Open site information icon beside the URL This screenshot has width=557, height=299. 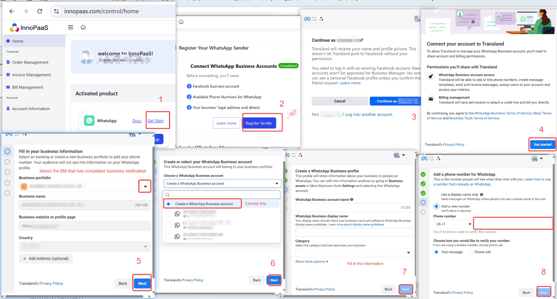[56, 11]
